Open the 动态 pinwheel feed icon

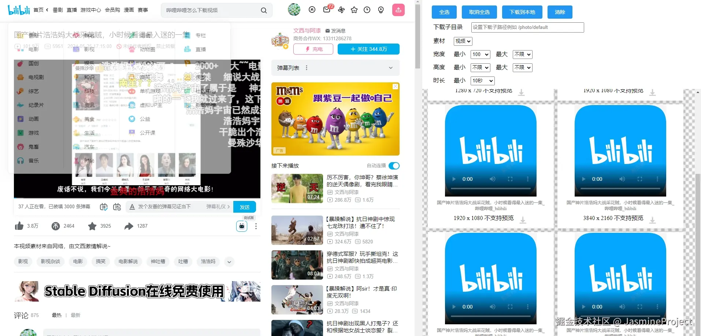tap(341, 10)
